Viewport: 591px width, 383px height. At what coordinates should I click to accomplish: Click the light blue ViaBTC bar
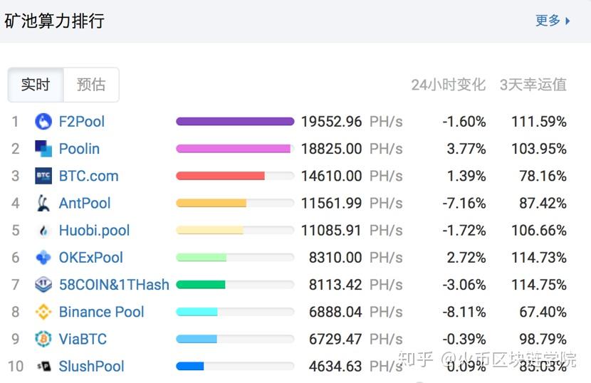tap(197, 339)
